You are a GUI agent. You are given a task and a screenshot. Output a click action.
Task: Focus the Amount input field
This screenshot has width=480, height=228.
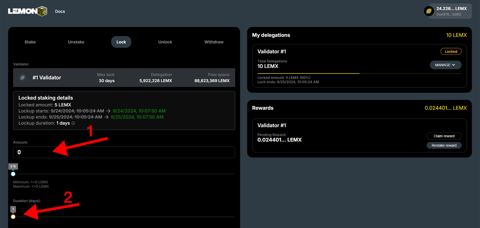pos(124,152)
